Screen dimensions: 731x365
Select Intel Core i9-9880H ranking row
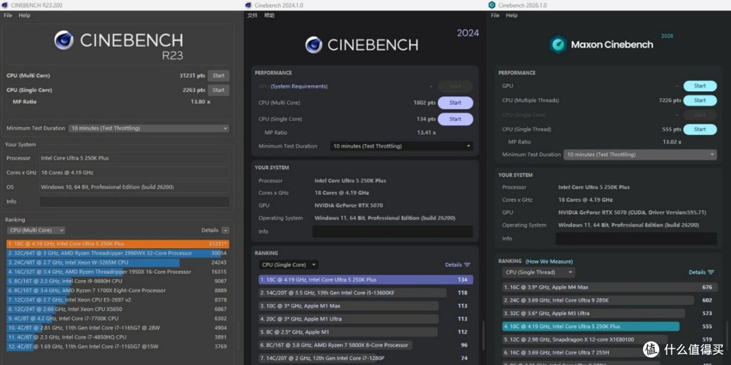[x=118, y=281]
